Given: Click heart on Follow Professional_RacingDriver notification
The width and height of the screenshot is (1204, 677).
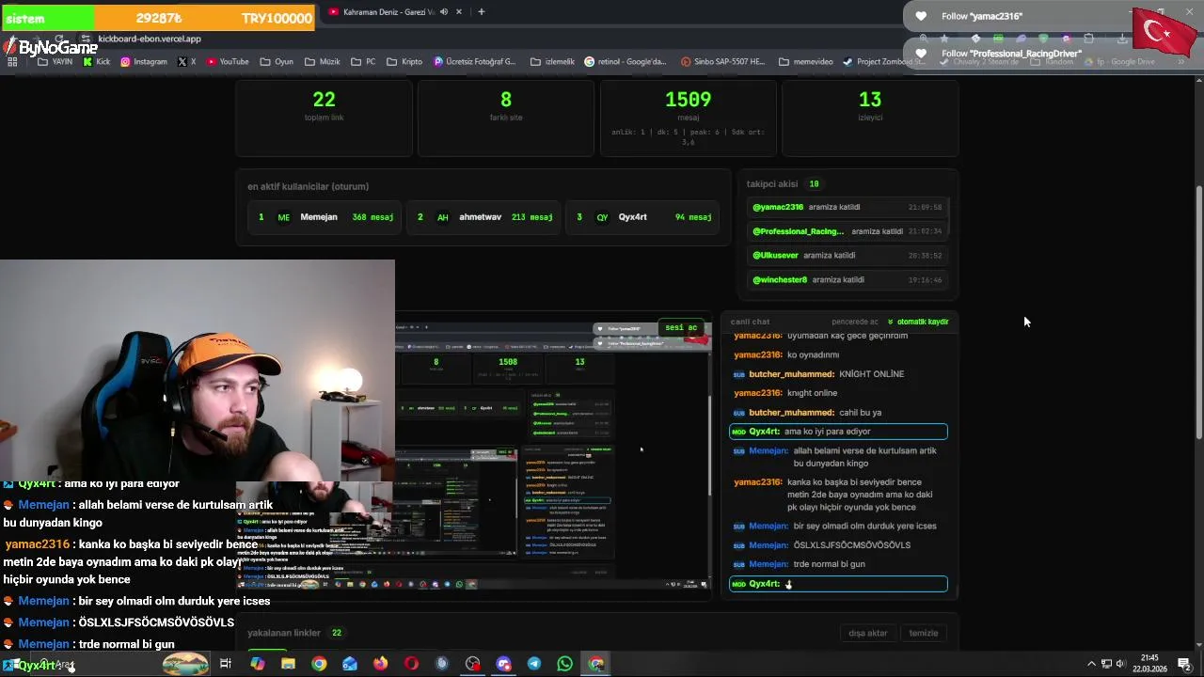Looking at the screenshot, I should pyautogui.click(x=922, y=54).
